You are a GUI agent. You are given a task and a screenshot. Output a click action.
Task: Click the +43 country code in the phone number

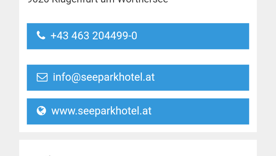(x=59, y=36)
